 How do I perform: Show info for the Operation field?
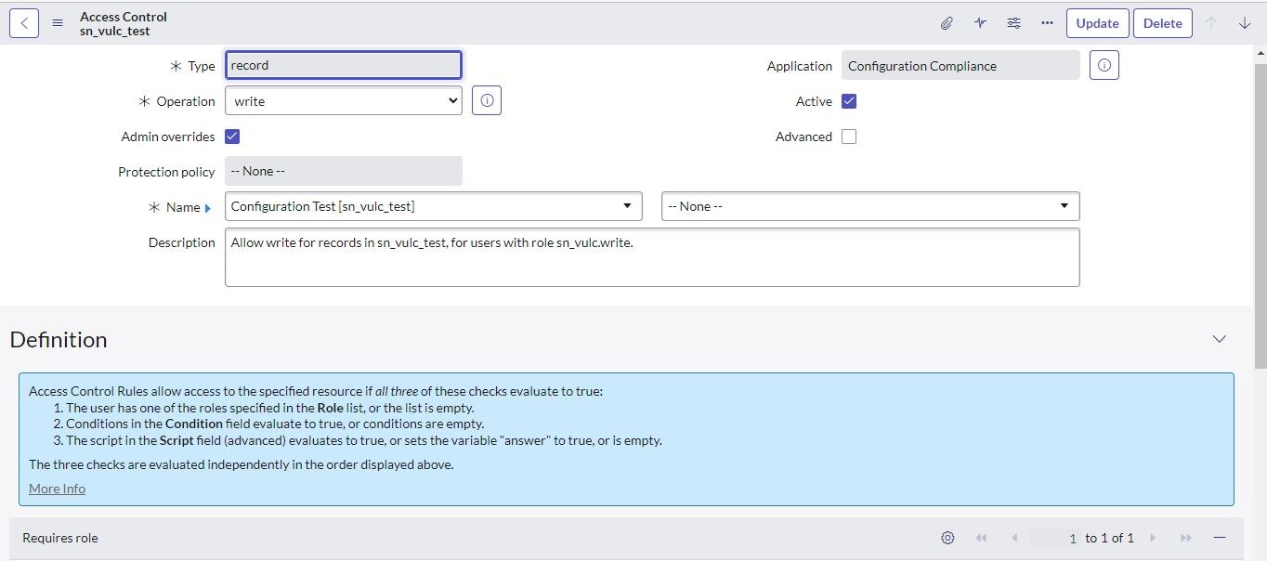pyautogui.click(x=487, y=100)
